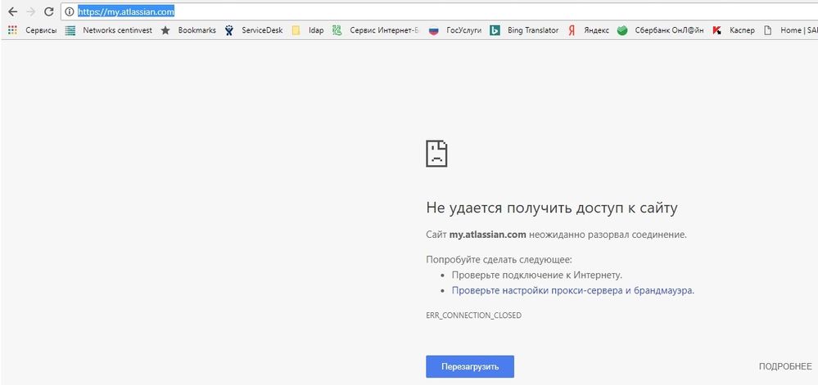Click the Home | SAI page icon
The image size is (818, 385).
pyautogui.click(x=767, y=30)
